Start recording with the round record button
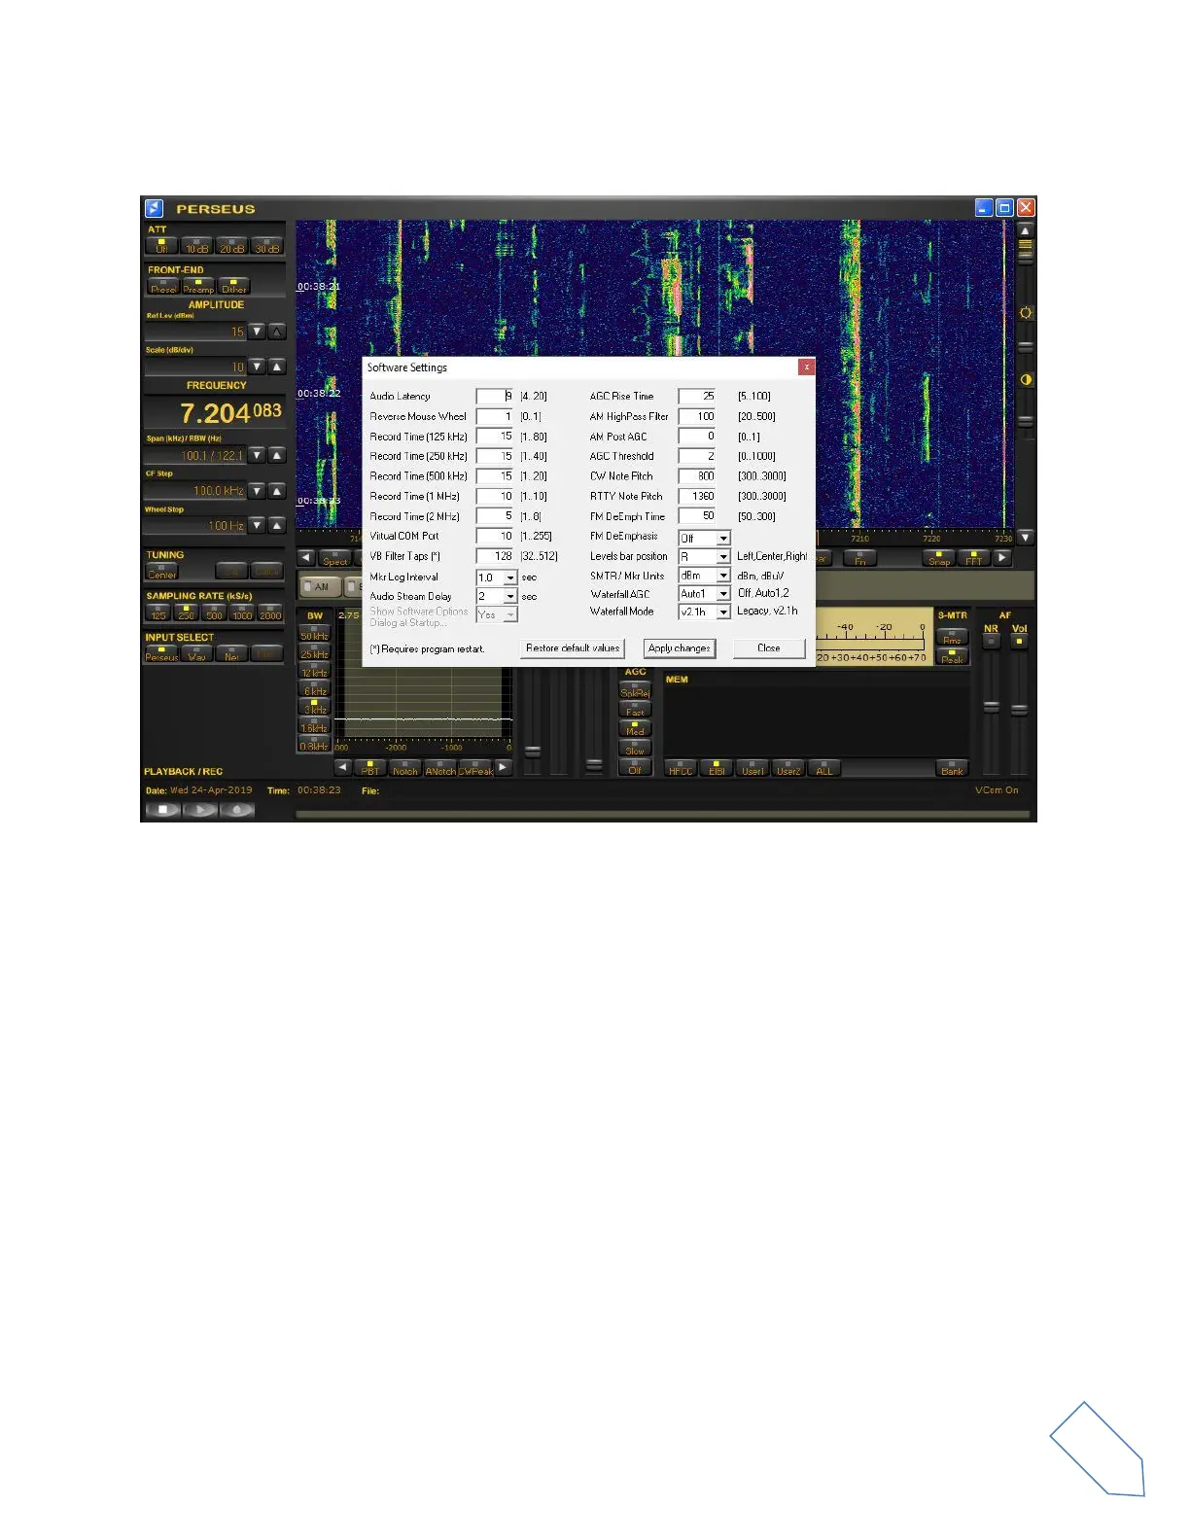 point(237,809)
